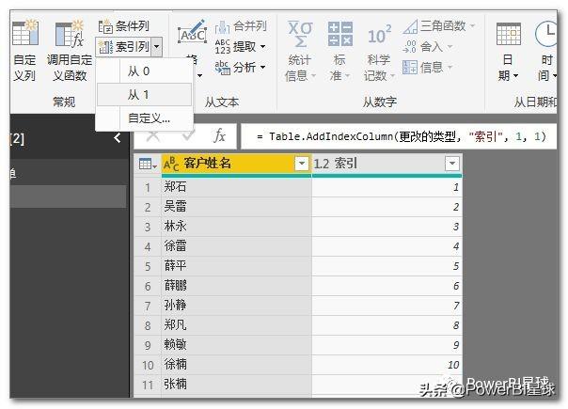Click the Index Column (索引列) button
Viewport: 568px width, 409px height.
pos(124,47)
